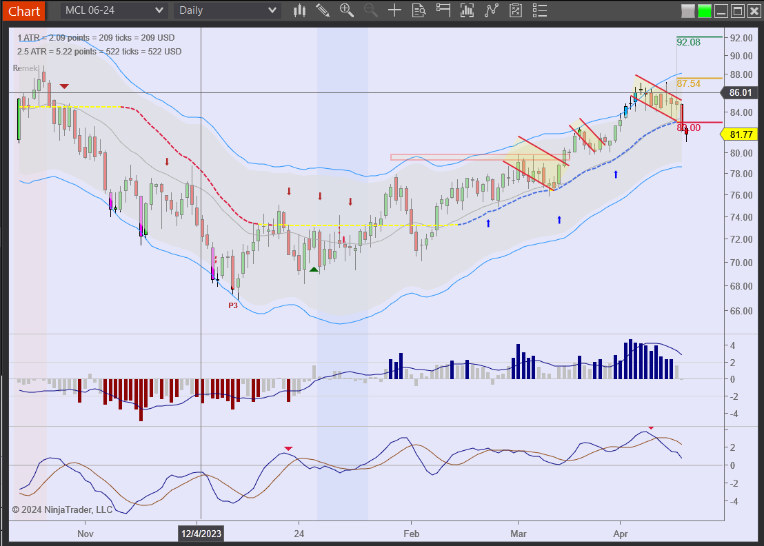
Task: Open the bar type candlestick icon
Action: pos(299,10)
